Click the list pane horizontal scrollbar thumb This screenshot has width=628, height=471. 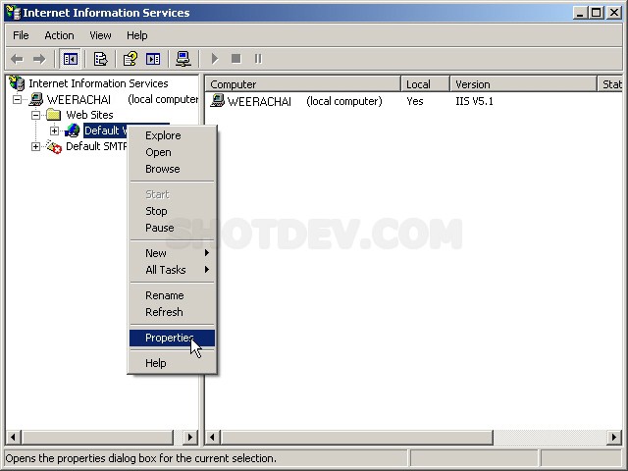356,437
